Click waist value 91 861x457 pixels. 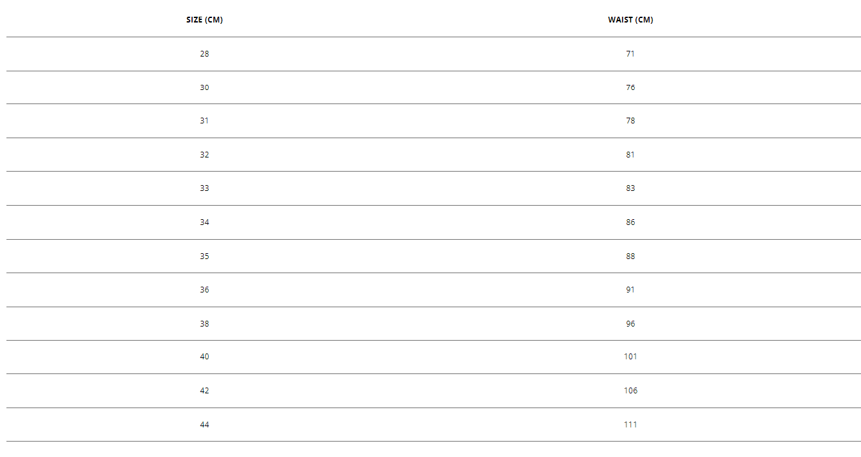pos(630,290)
